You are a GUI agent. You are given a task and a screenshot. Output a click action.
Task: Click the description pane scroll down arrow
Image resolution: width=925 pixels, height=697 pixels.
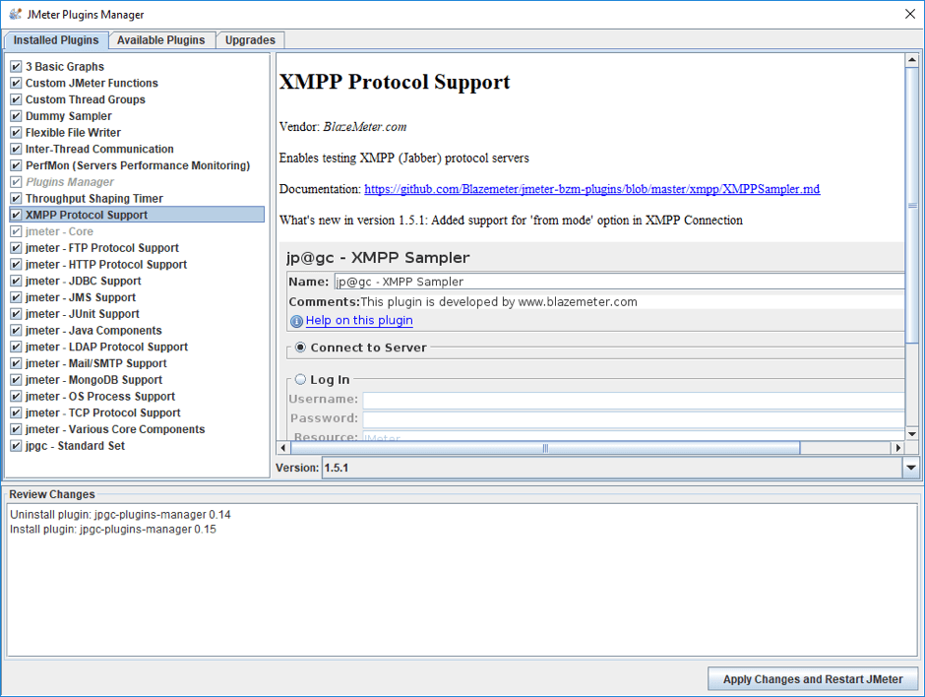(x=912, y=434)
